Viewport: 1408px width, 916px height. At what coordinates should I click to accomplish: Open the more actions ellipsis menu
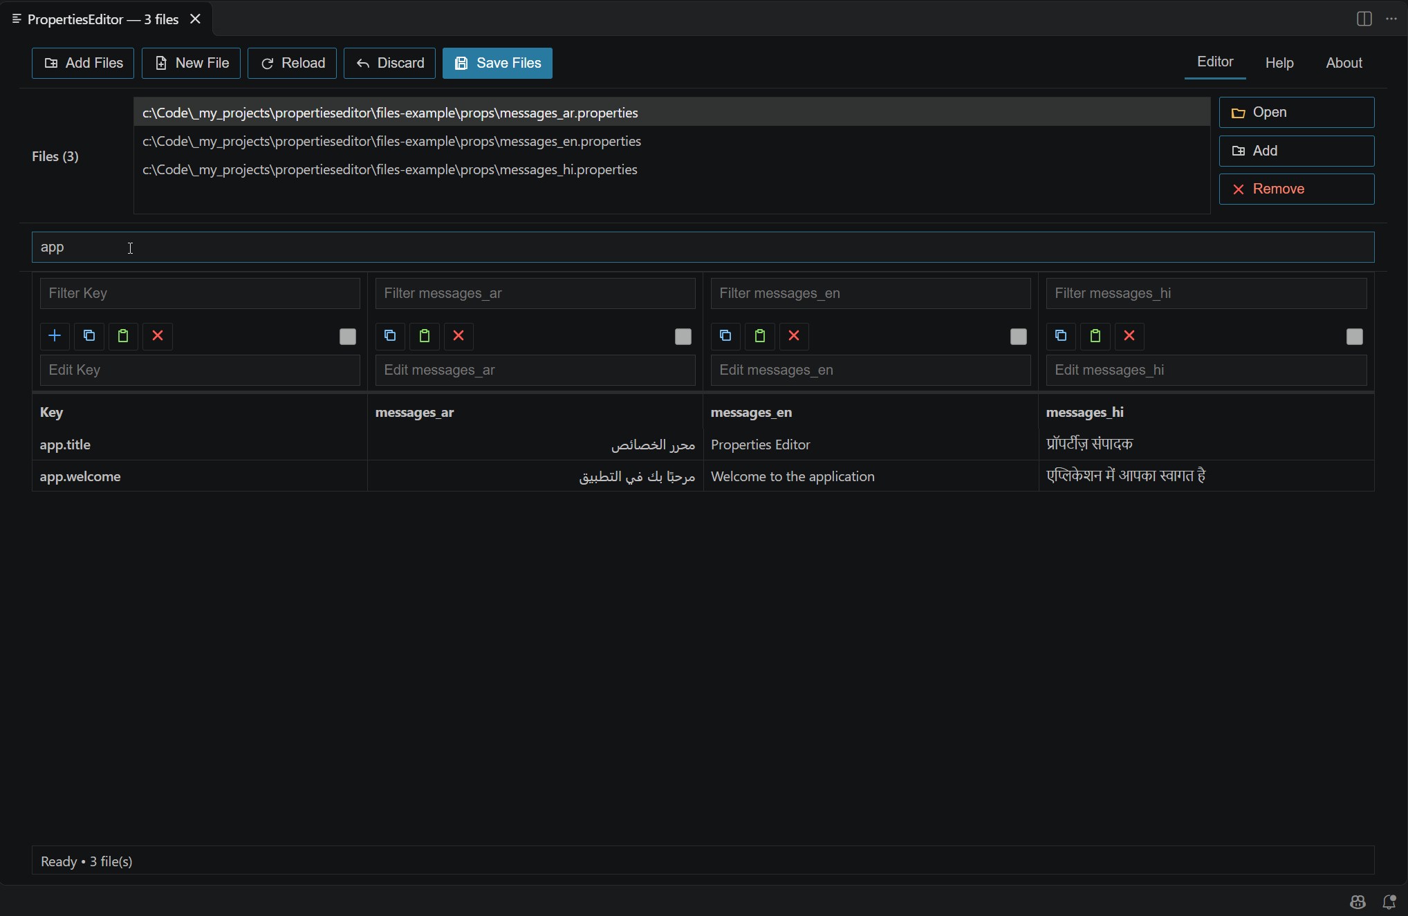coord(1391,19)
